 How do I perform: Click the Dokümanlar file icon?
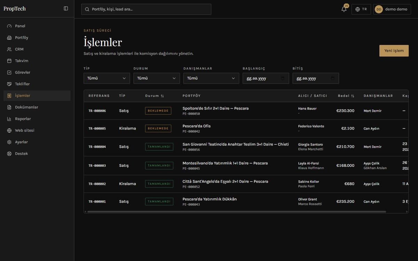(x=9, y=107)
